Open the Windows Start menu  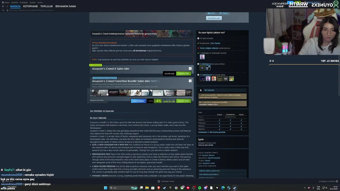point(105,188)
